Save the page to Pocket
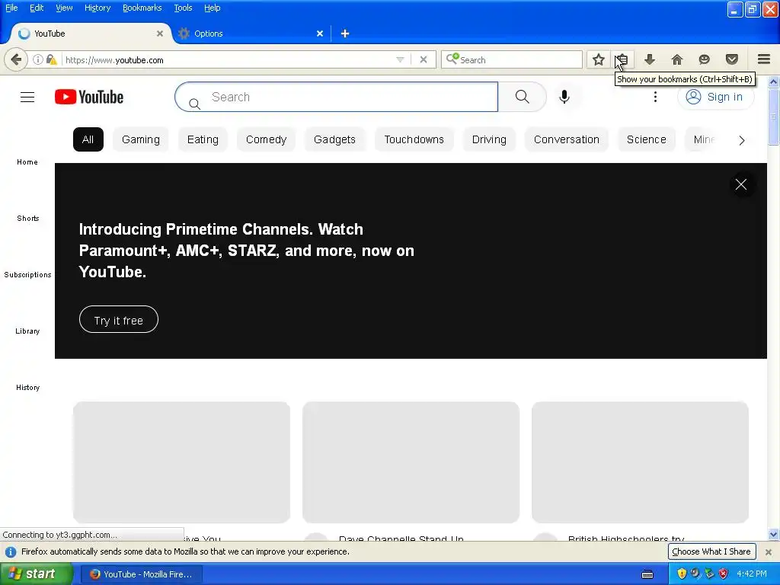The image size is (780, 585). click(732, 59)
